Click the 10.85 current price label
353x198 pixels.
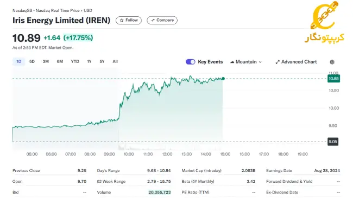(x=333, y=79)
